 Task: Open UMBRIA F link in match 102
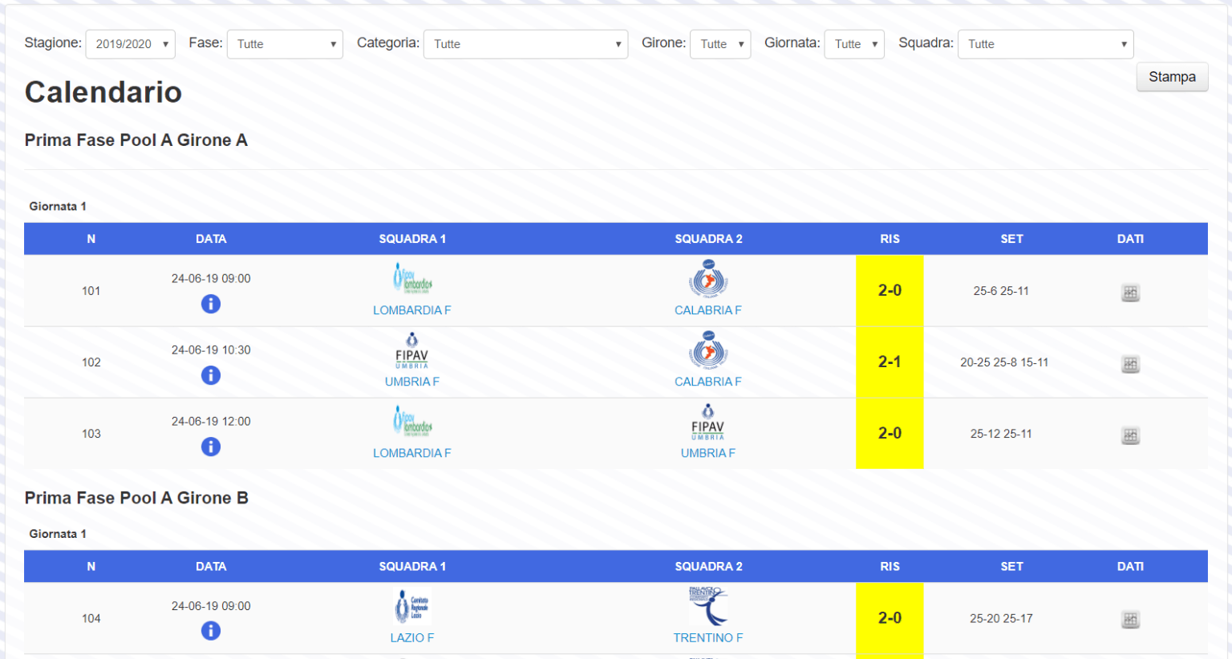click(x=412, y=382)
